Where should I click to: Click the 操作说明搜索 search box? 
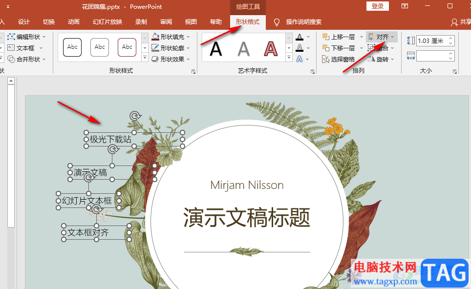pyautogui.click(x=303, y=21)
